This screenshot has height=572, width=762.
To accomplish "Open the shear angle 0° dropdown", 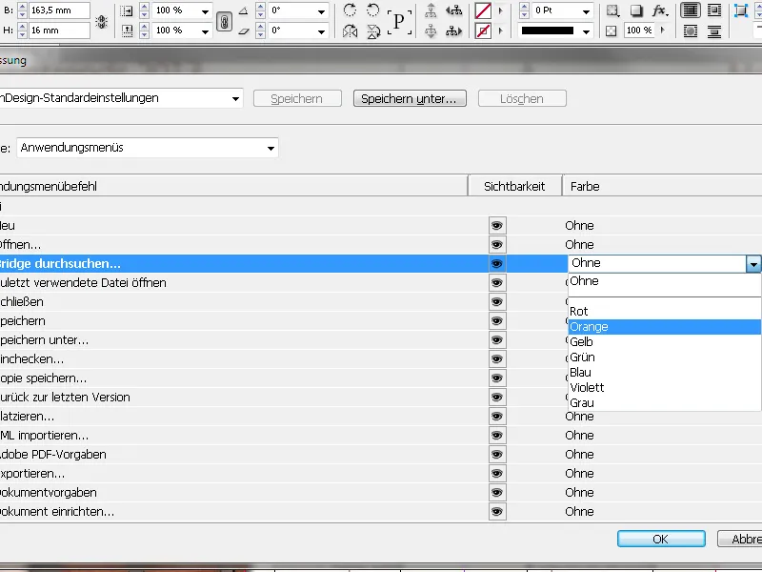I will click(321, 31).
